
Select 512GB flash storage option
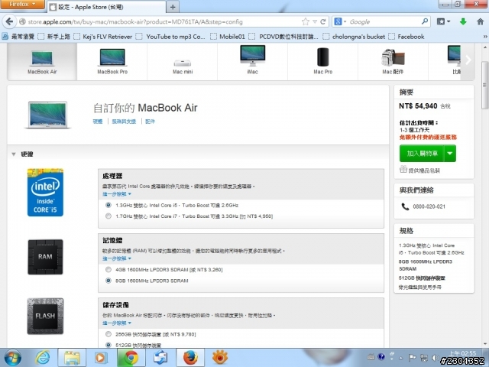(108, 345)
